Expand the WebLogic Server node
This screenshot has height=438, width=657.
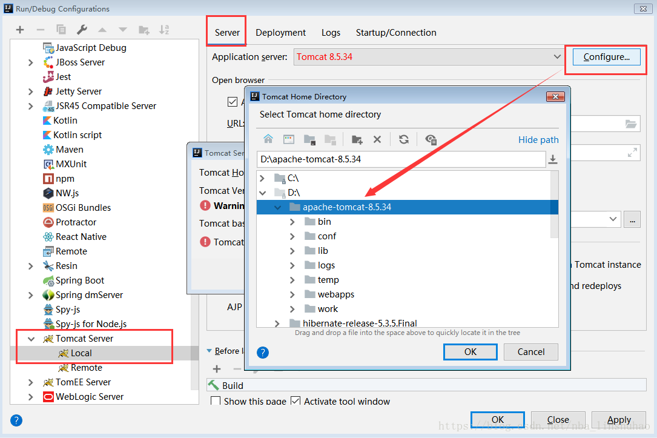pyautogui.click(x=31, y=397)
